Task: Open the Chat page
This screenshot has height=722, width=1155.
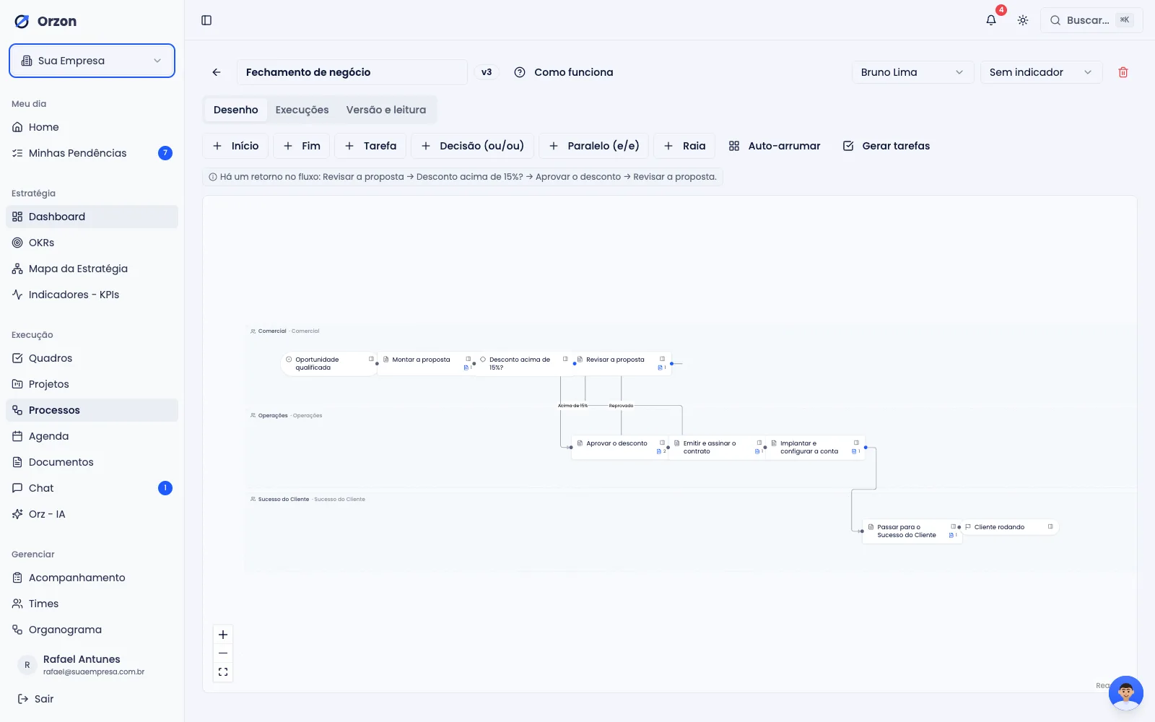Action: pyautogui.click(x=92, y=488)
